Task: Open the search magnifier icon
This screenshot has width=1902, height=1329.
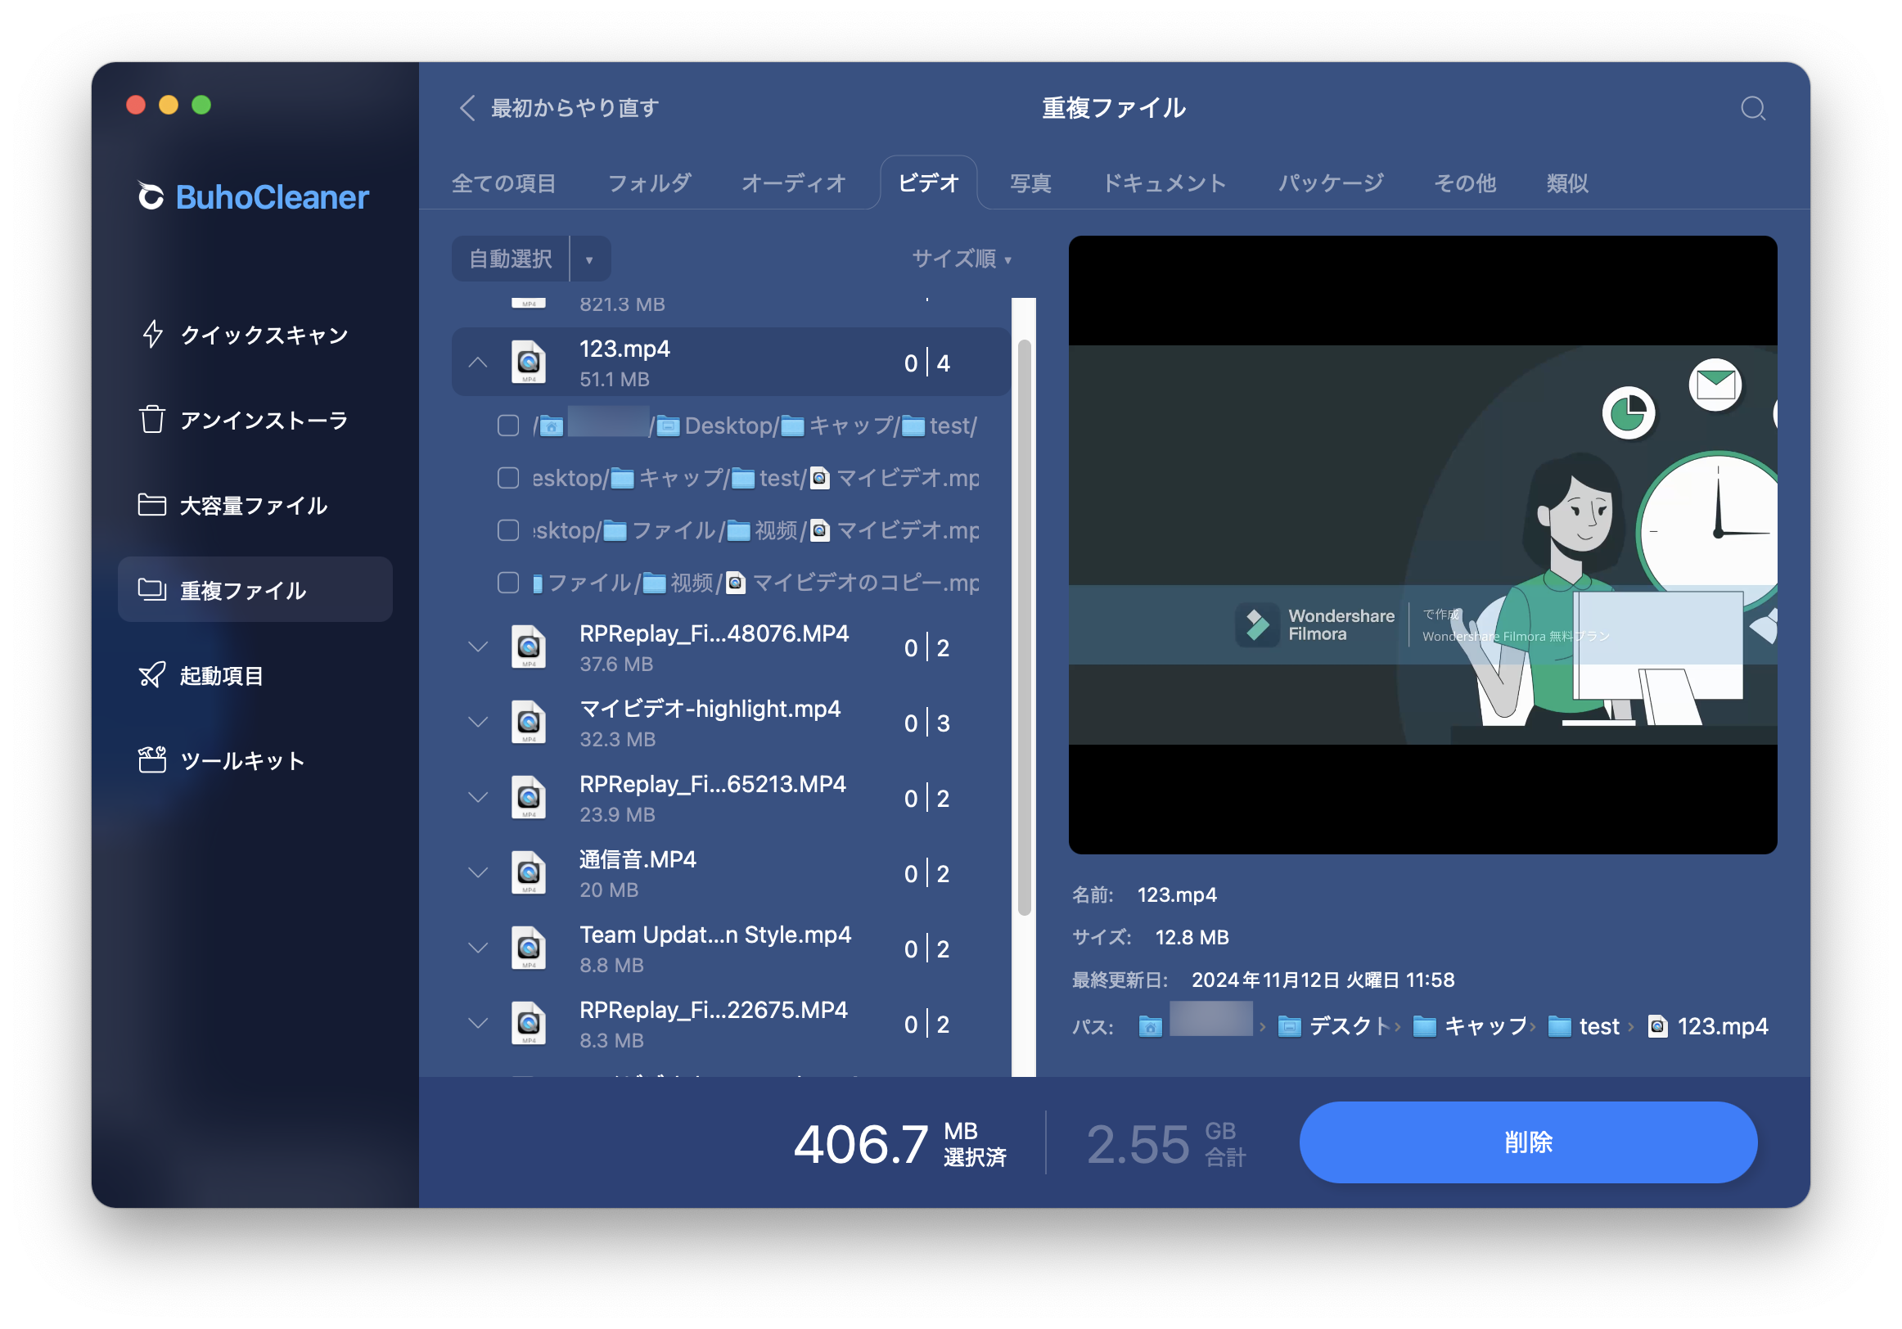Action: 1752,109
